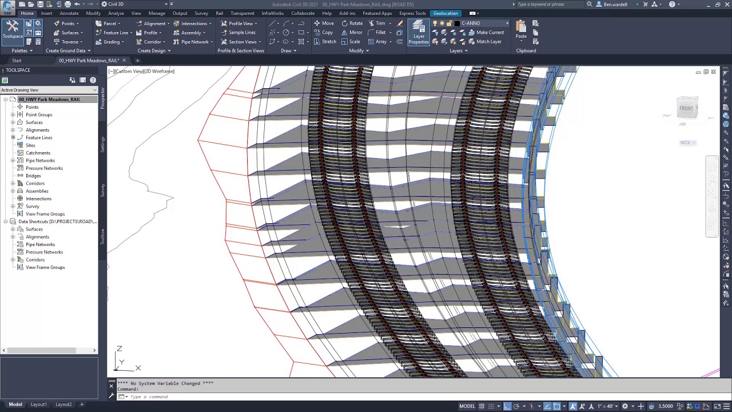
Task: Select the Rotate tool
Action: click(352, 23)
